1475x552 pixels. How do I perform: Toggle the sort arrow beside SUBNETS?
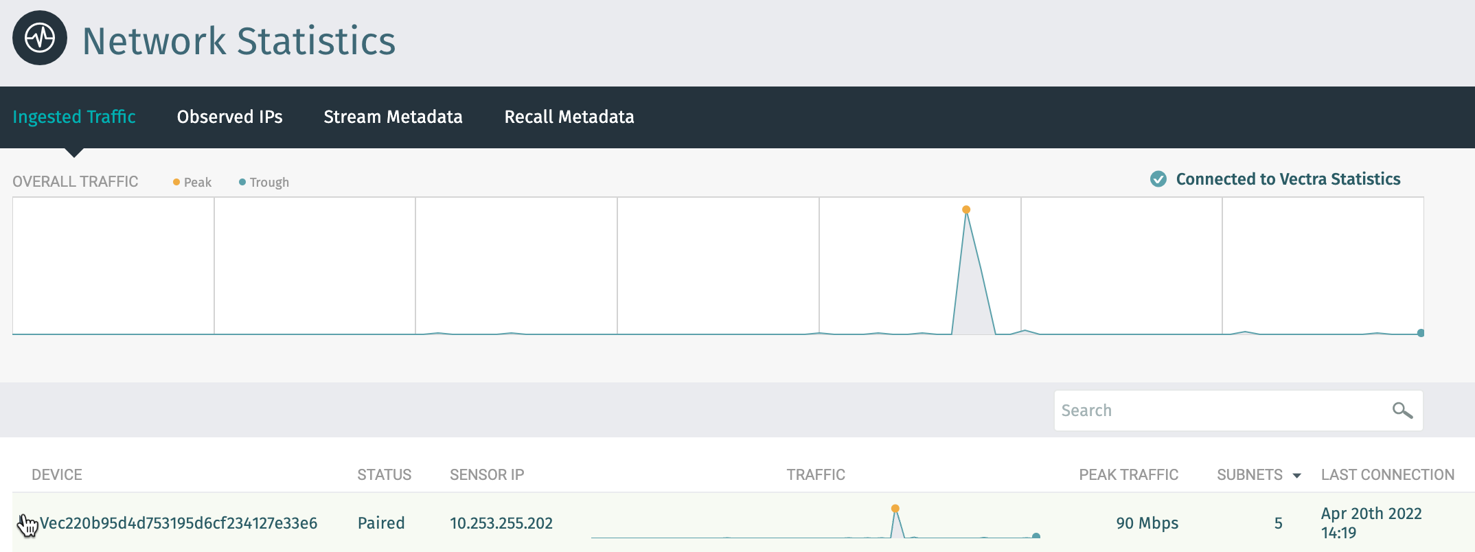pos(1296,476)
